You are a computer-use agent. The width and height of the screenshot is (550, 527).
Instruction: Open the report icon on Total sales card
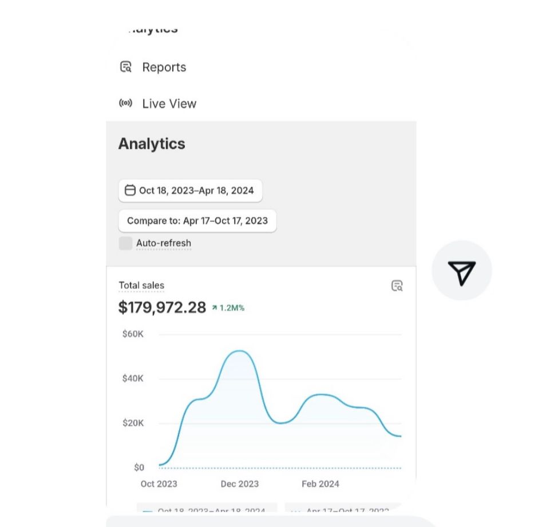[397, 286]
